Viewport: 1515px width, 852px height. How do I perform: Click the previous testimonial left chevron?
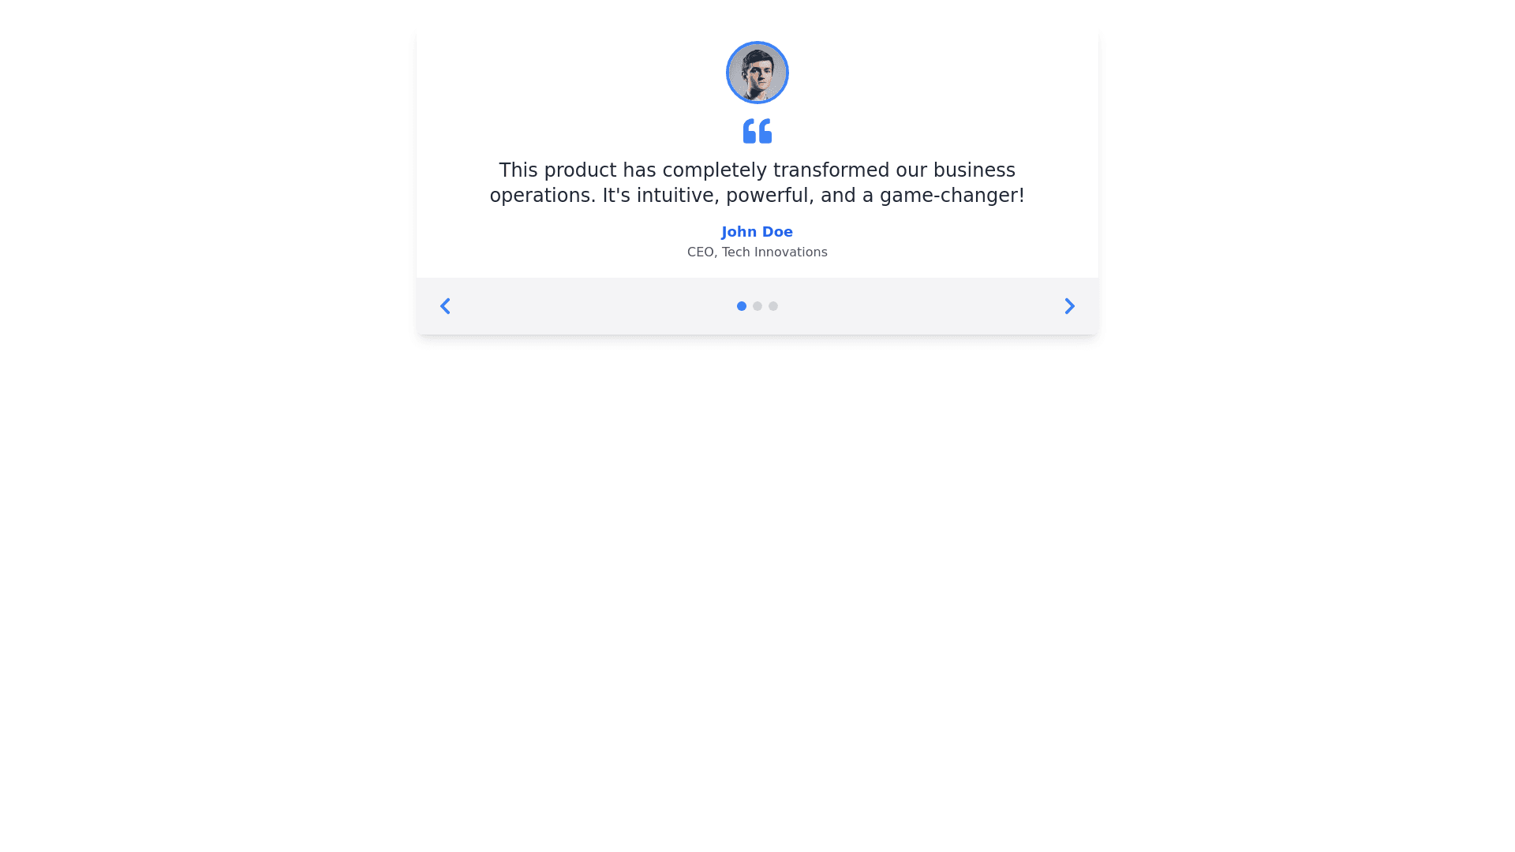[445, 306]
